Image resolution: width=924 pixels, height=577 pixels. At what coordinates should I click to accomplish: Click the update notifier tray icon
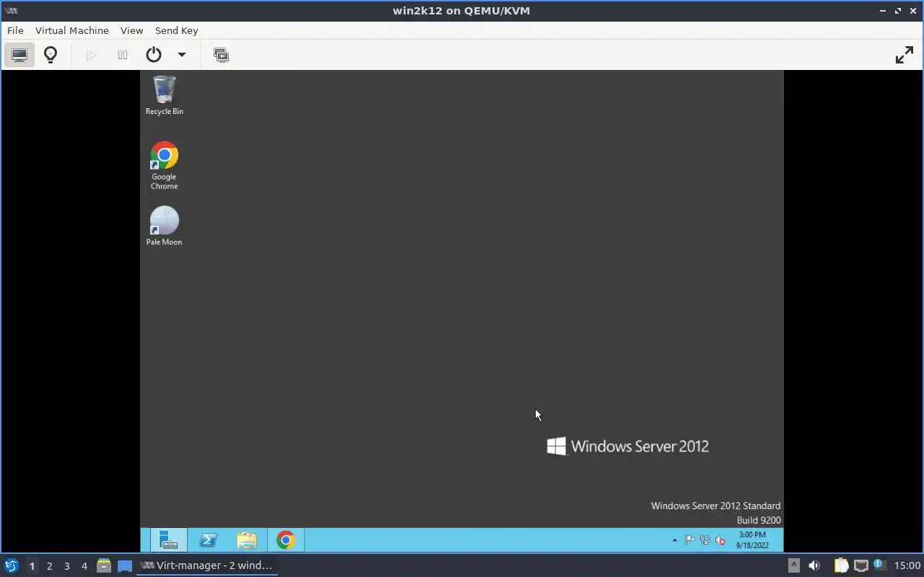(879, 565)
